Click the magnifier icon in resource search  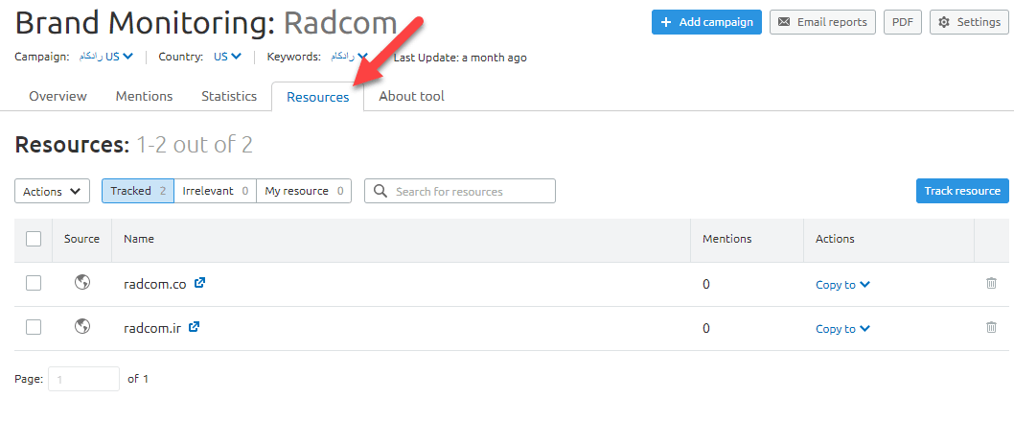(x=380, y=192)
